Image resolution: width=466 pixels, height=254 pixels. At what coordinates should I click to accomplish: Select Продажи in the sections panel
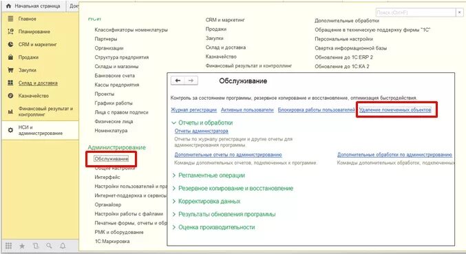click(x=28, y=57)
